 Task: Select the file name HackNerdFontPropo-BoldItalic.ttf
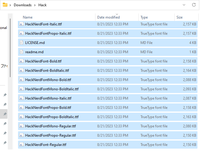pos(52,117)
